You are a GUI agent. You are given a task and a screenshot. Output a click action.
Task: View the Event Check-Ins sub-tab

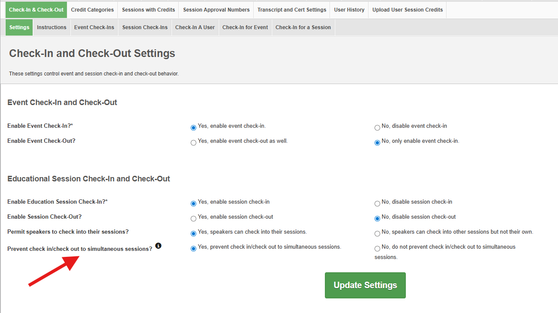tap(94, 27)
